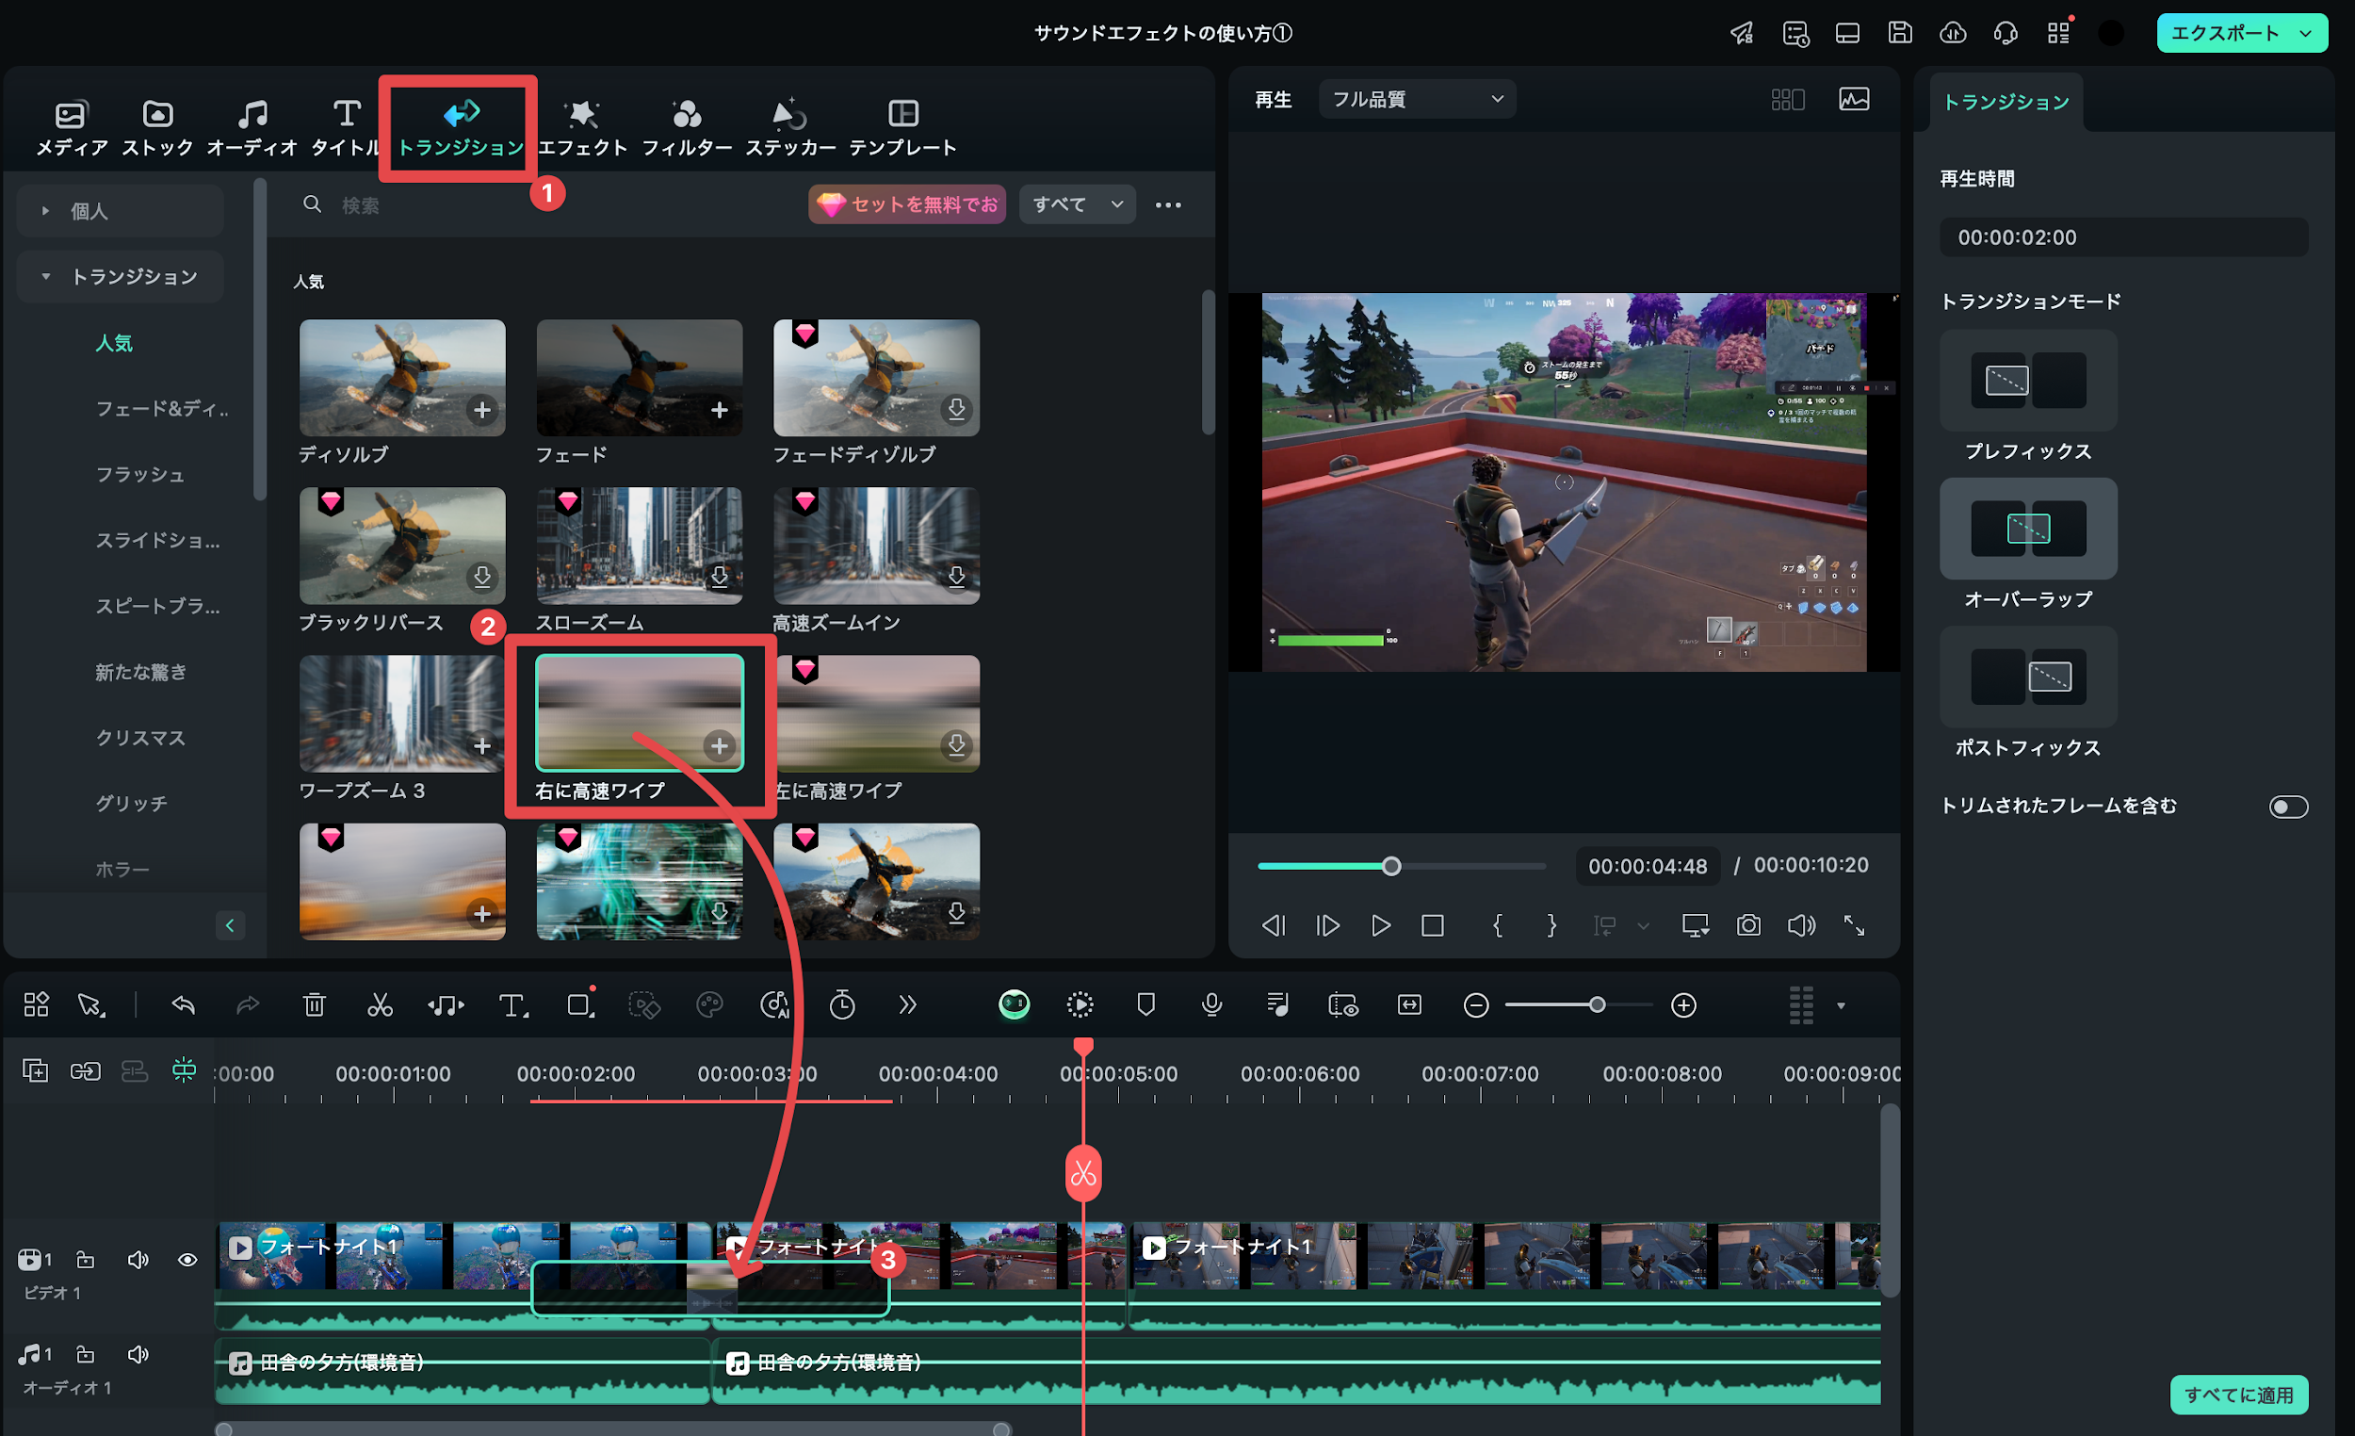The height and width of the screenshot is (1436, 2355).
Task: Click the save project floppy disk icon
Action: coord(1900,32)
